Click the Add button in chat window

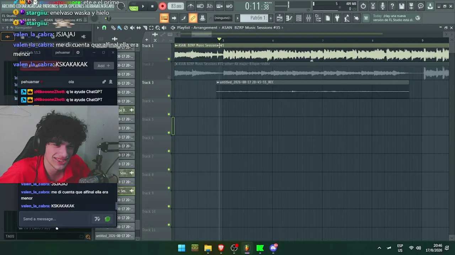104,66
